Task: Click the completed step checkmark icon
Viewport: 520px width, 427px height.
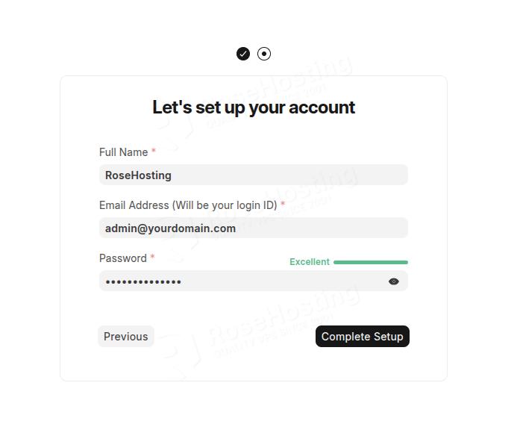Action: coord(243,54)
